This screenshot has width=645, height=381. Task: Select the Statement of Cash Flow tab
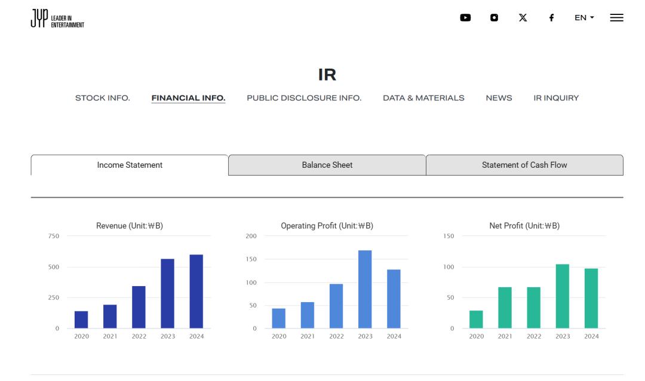[524, 165]
